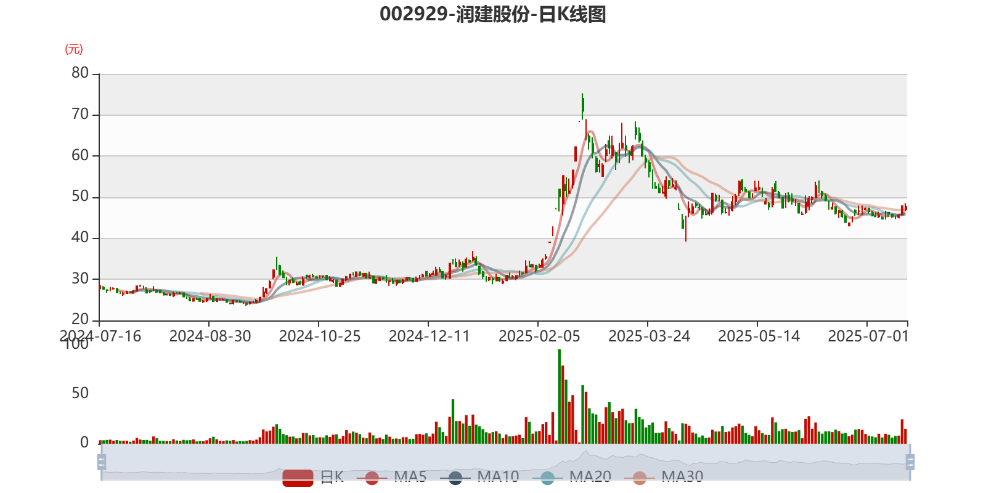Click the y-axis price label 30
Image resolution: width=986 pixels, height=493 pixels.
80,279
